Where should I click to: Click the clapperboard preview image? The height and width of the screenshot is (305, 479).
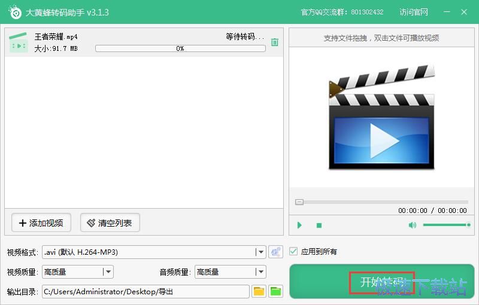[381, 117]
